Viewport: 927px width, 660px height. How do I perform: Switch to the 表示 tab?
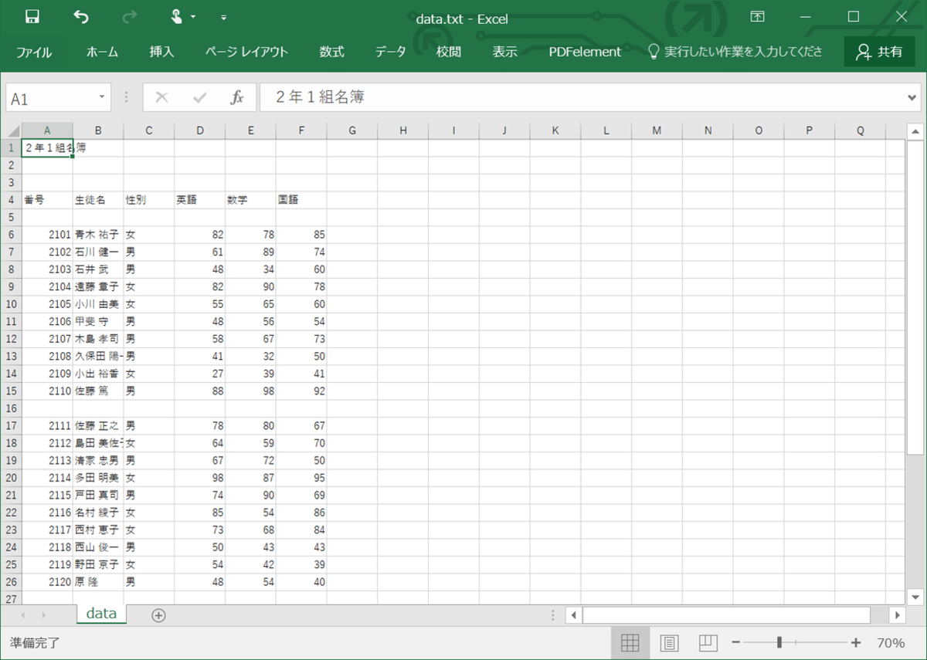[x=505, y=52]
